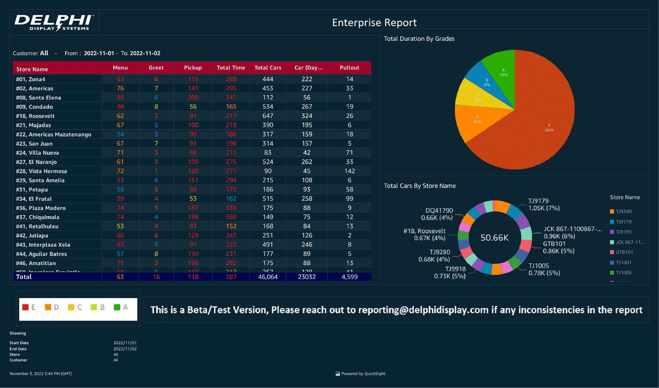Screen dimensions: 659x388
Task: Click the red E grade legend swatch
Action: (25, 307)
